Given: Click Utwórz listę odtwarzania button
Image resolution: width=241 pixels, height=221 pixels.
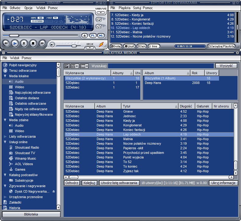Looking at the screenshot, I should point(119,183).
